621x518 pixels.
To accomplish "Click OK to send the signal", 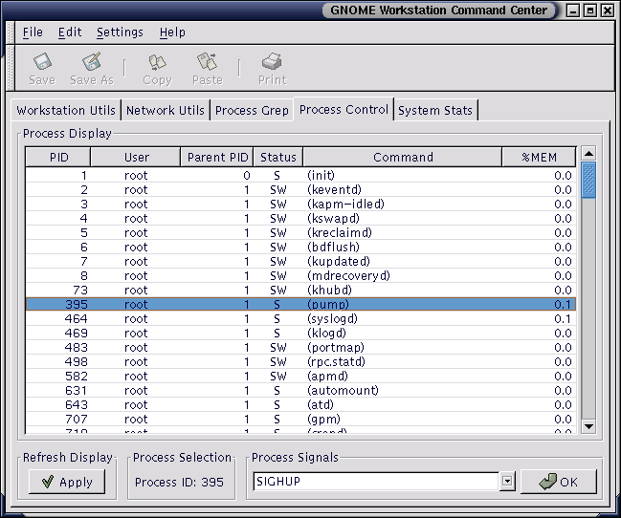I will [559, 482].
